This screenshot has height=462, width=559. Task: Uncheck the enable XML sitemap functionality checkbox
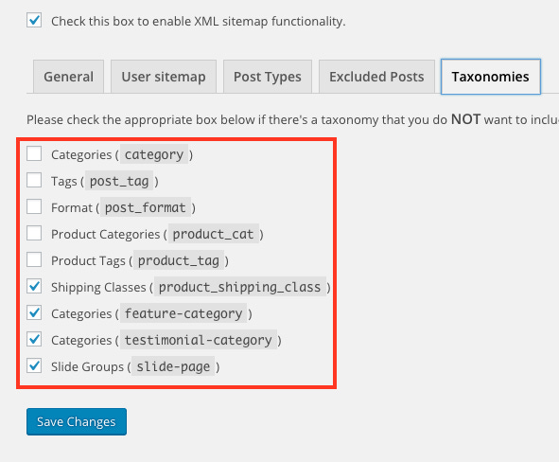(x=34, y=20)
